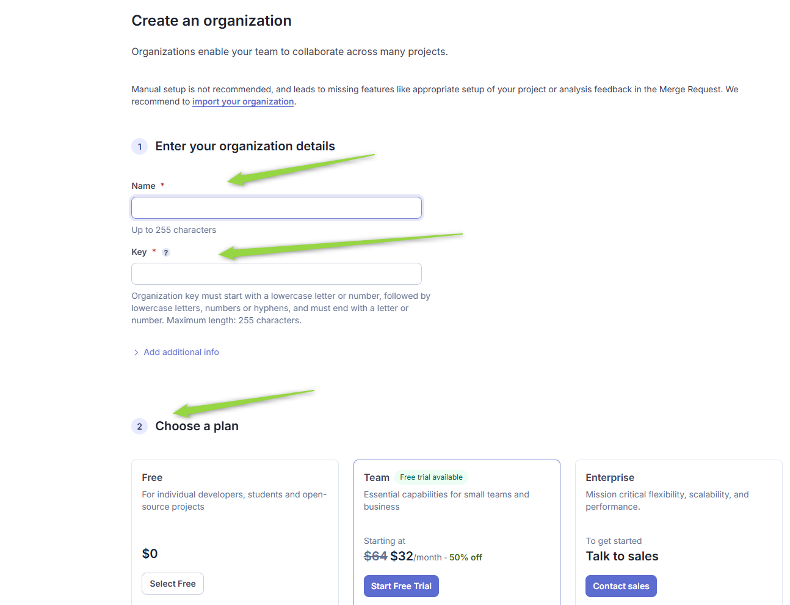Select the Team plan card title
Screen dimensions: 790x605
377,478
